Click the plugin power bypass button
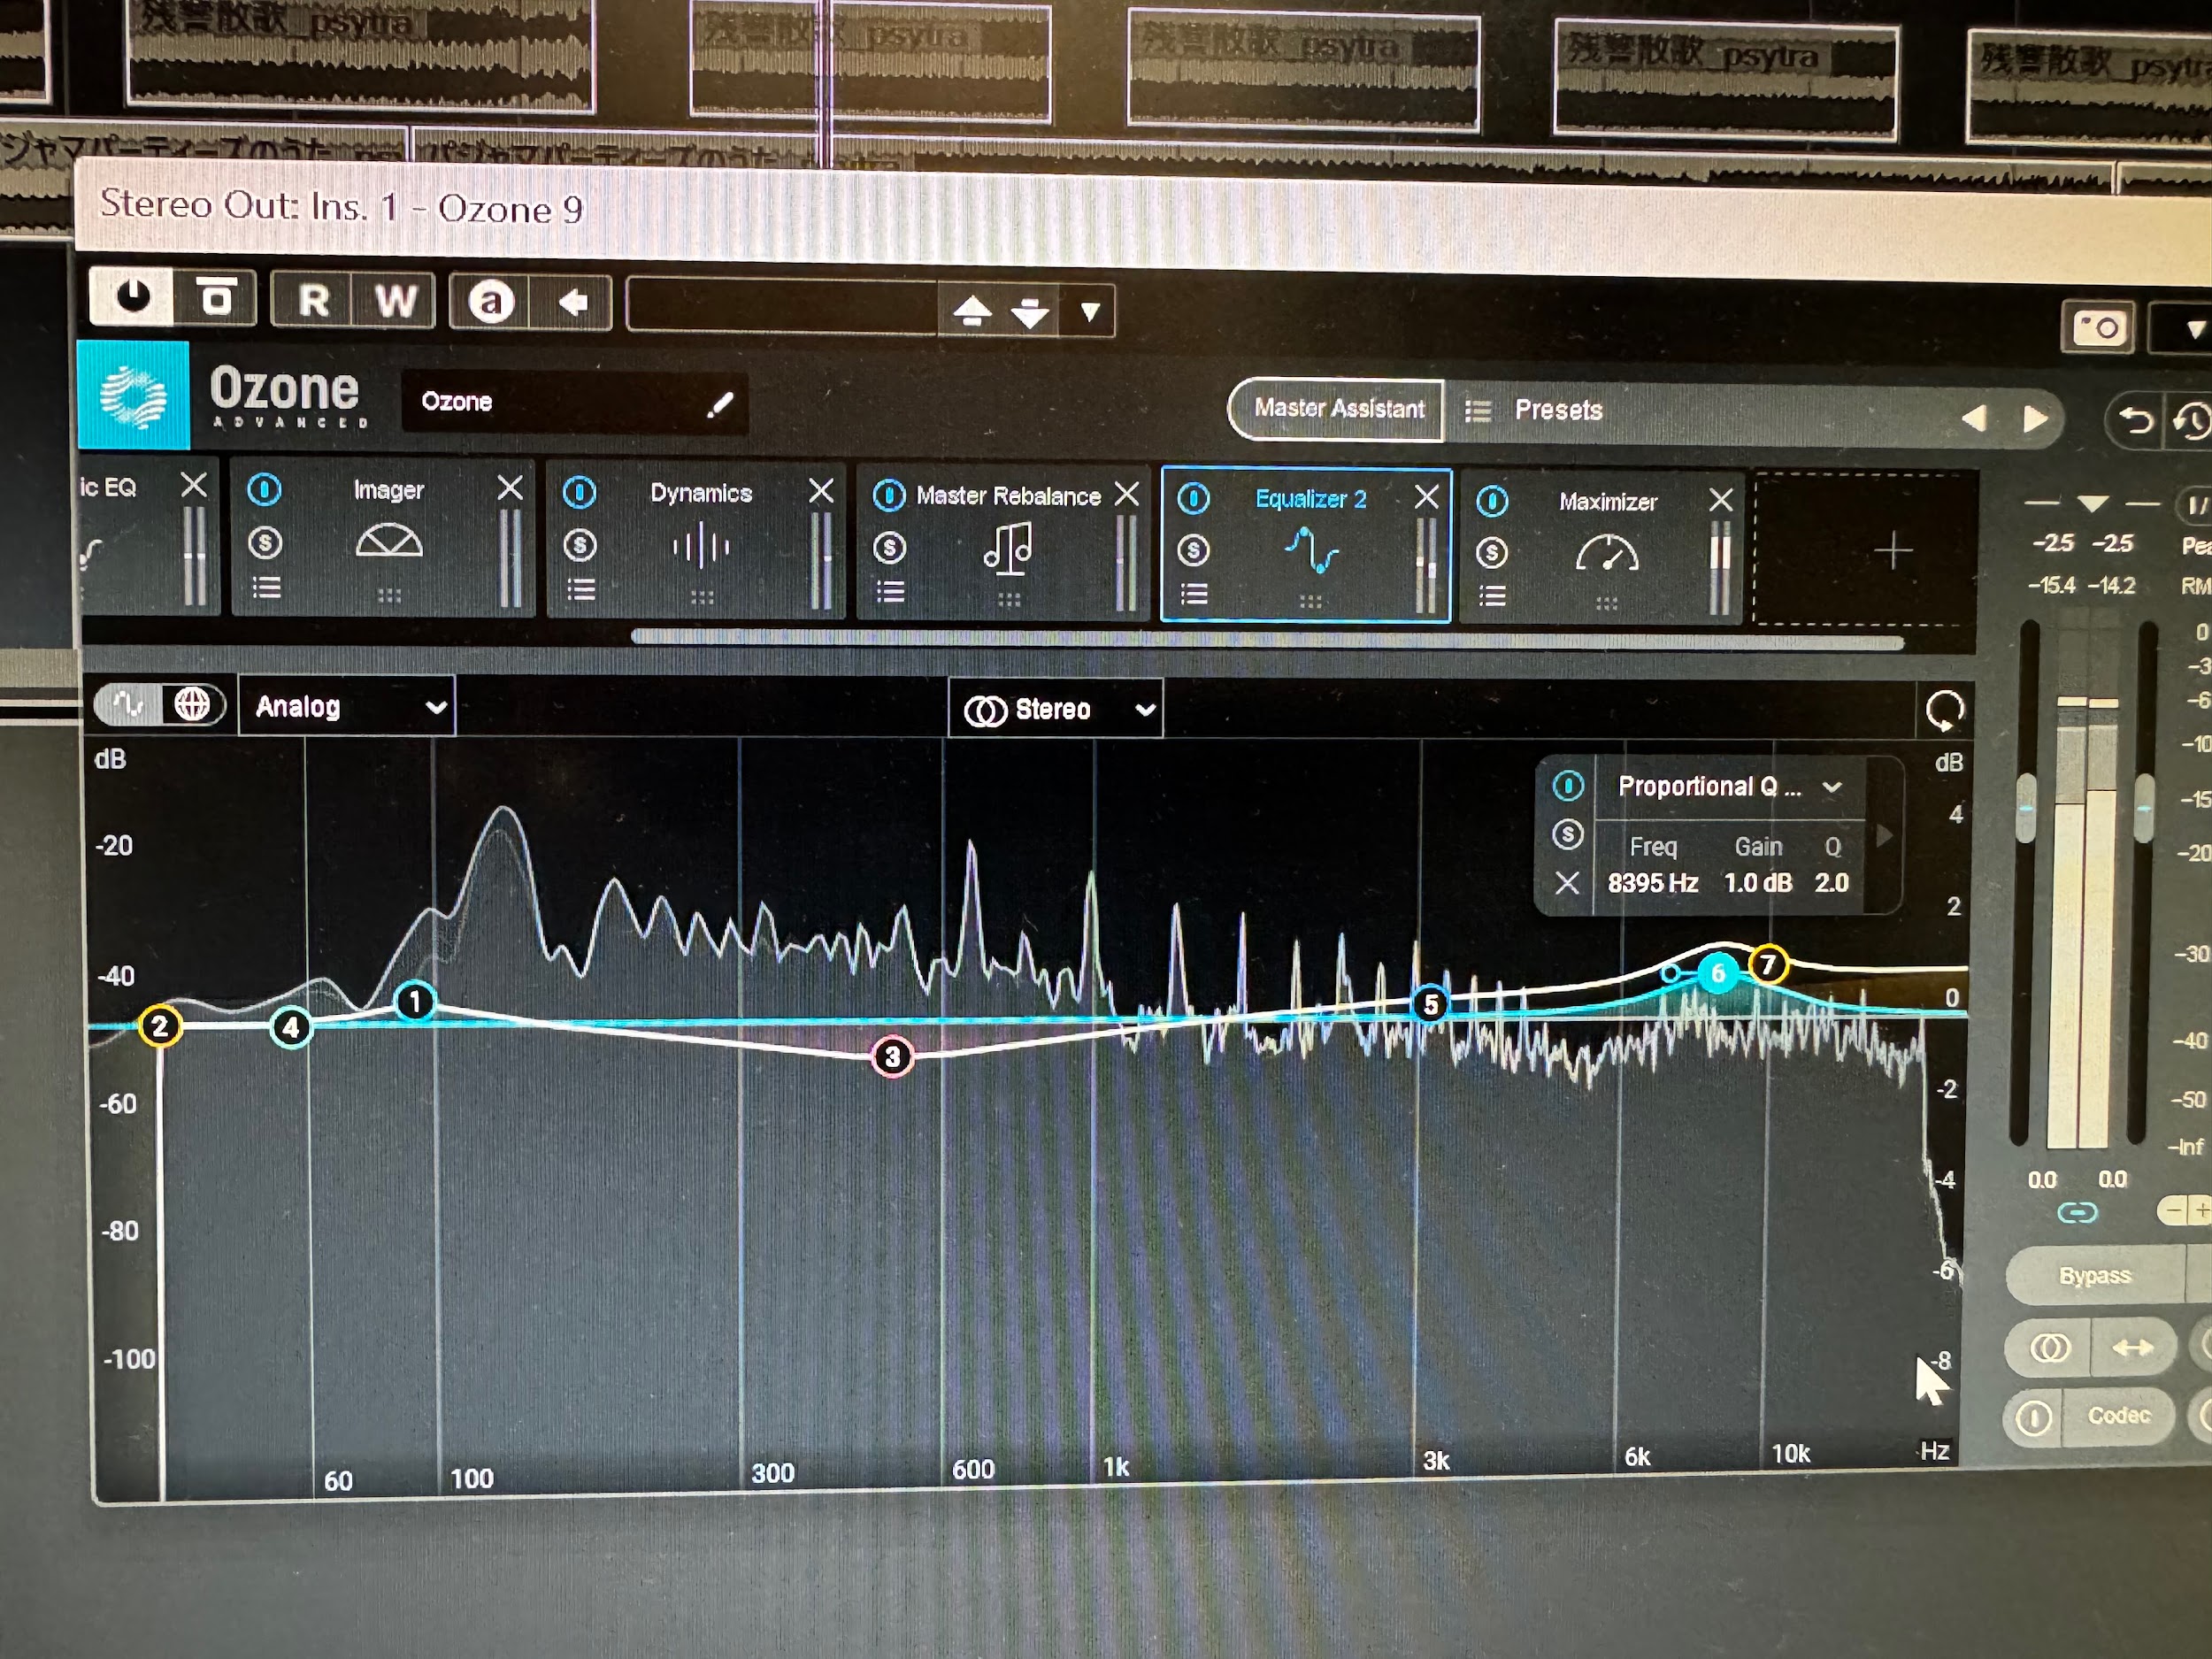This screenshot has height=1659, width=2212. point(133,297)
